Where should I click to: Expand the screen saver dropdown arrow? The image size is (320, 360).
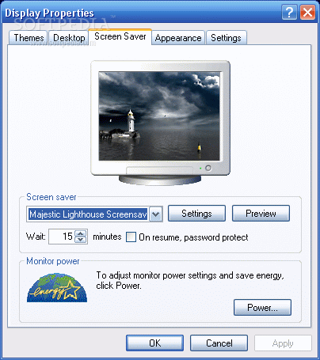[x=156, y=214]
